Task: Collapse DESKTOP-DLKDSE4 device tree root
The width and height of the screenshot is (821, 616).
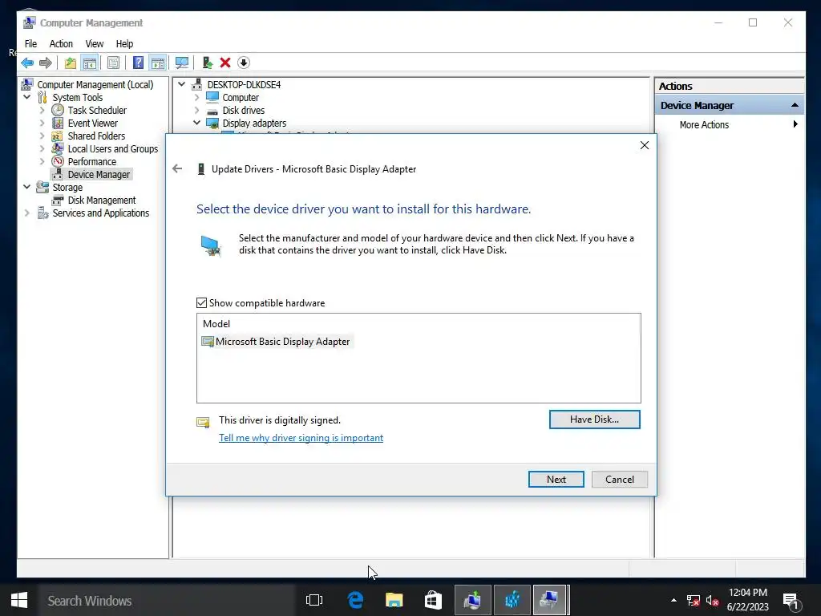Action: pyautogui.click(x=182, y=84)
